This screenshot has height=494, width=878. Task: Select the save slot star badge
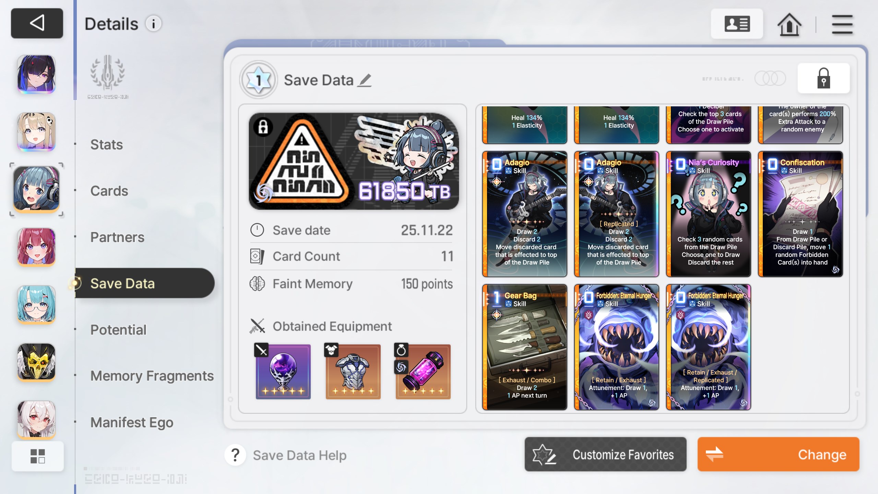coord(258,80)
